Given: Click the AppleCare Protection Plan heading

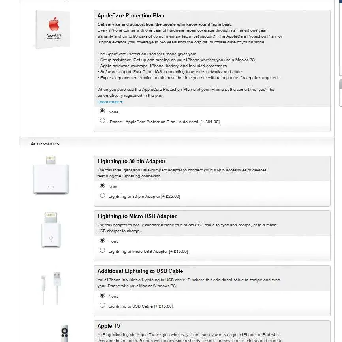Looking at the screenshot, I should point(131,15).
